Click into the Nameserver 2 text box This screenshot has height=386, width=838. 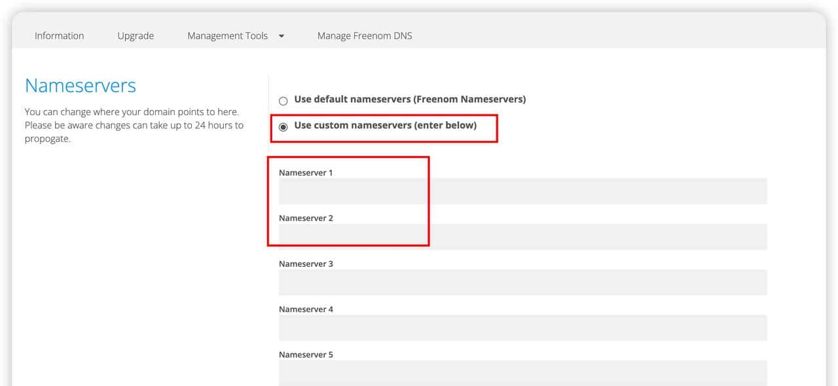click(x=522, y=237)
